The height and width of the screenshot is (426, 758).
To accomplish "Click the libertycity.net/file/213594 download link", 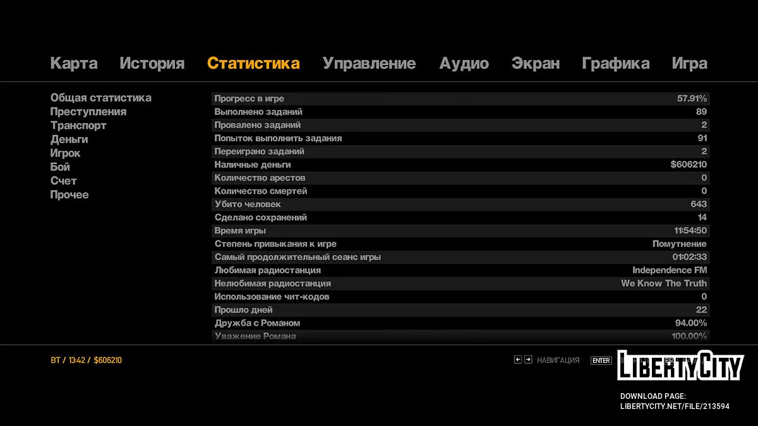I will click(674, 406).
